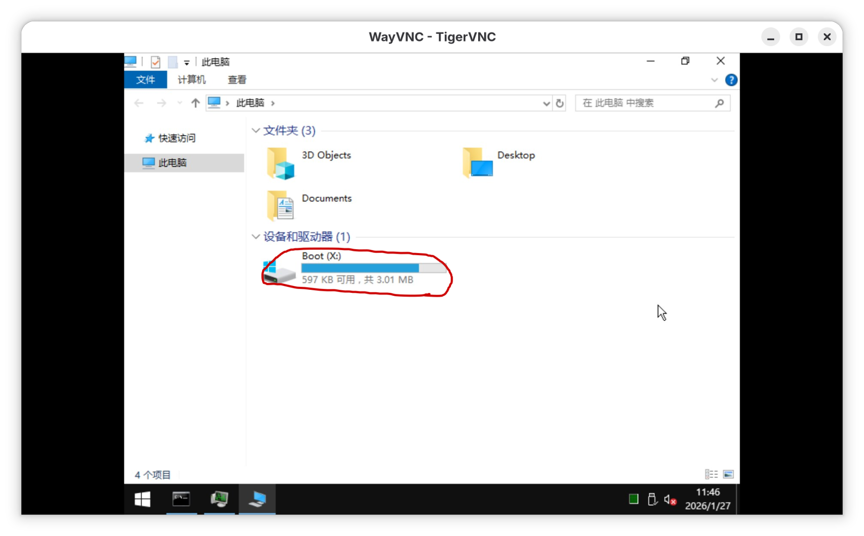Click the up arrow navigation button

[x=195, y=103]
